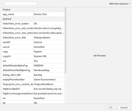Choose the dialog_alert_title resource

click(x=33, y=75)
